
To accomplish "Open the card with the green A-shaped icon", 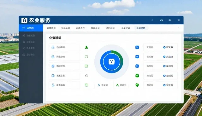I will [121, 85].
